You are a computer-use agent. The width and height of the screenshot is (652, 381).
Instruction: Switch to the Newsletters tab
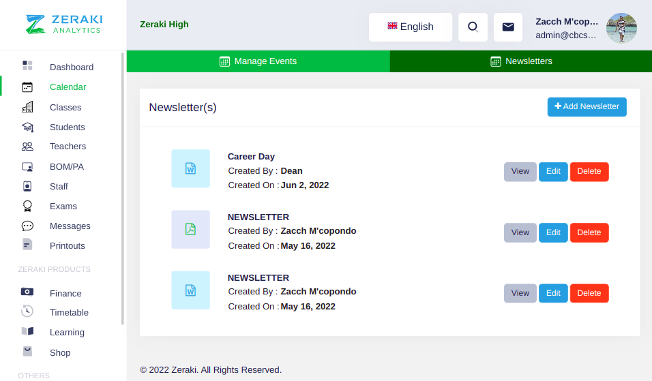(x=521, y=61)
